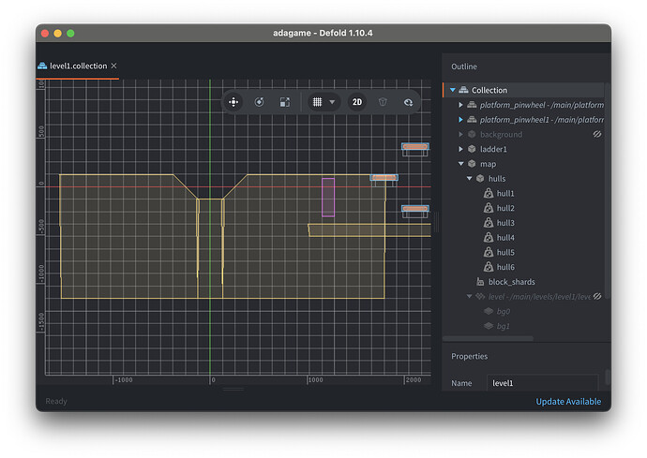647x458 pixels.
Task: Collapse the hulls game object
Action: pos(469,179)
